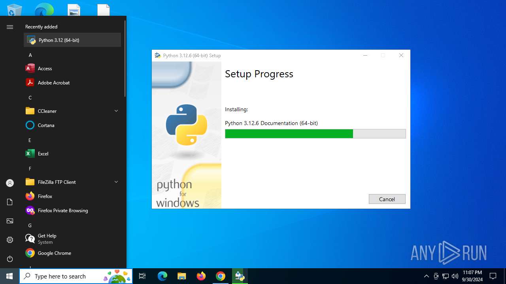Image resolution: width=506 pixels, height=284 pixels.
Task: Click the 'Recently added' heading
Action: [42, 27]
